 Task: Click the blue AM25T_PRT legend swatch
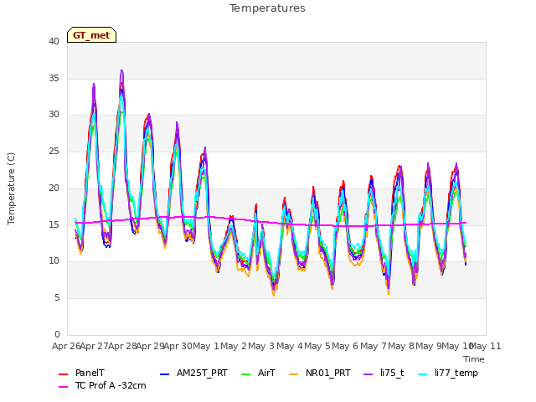pyautogui.click(x=165, y=374)
